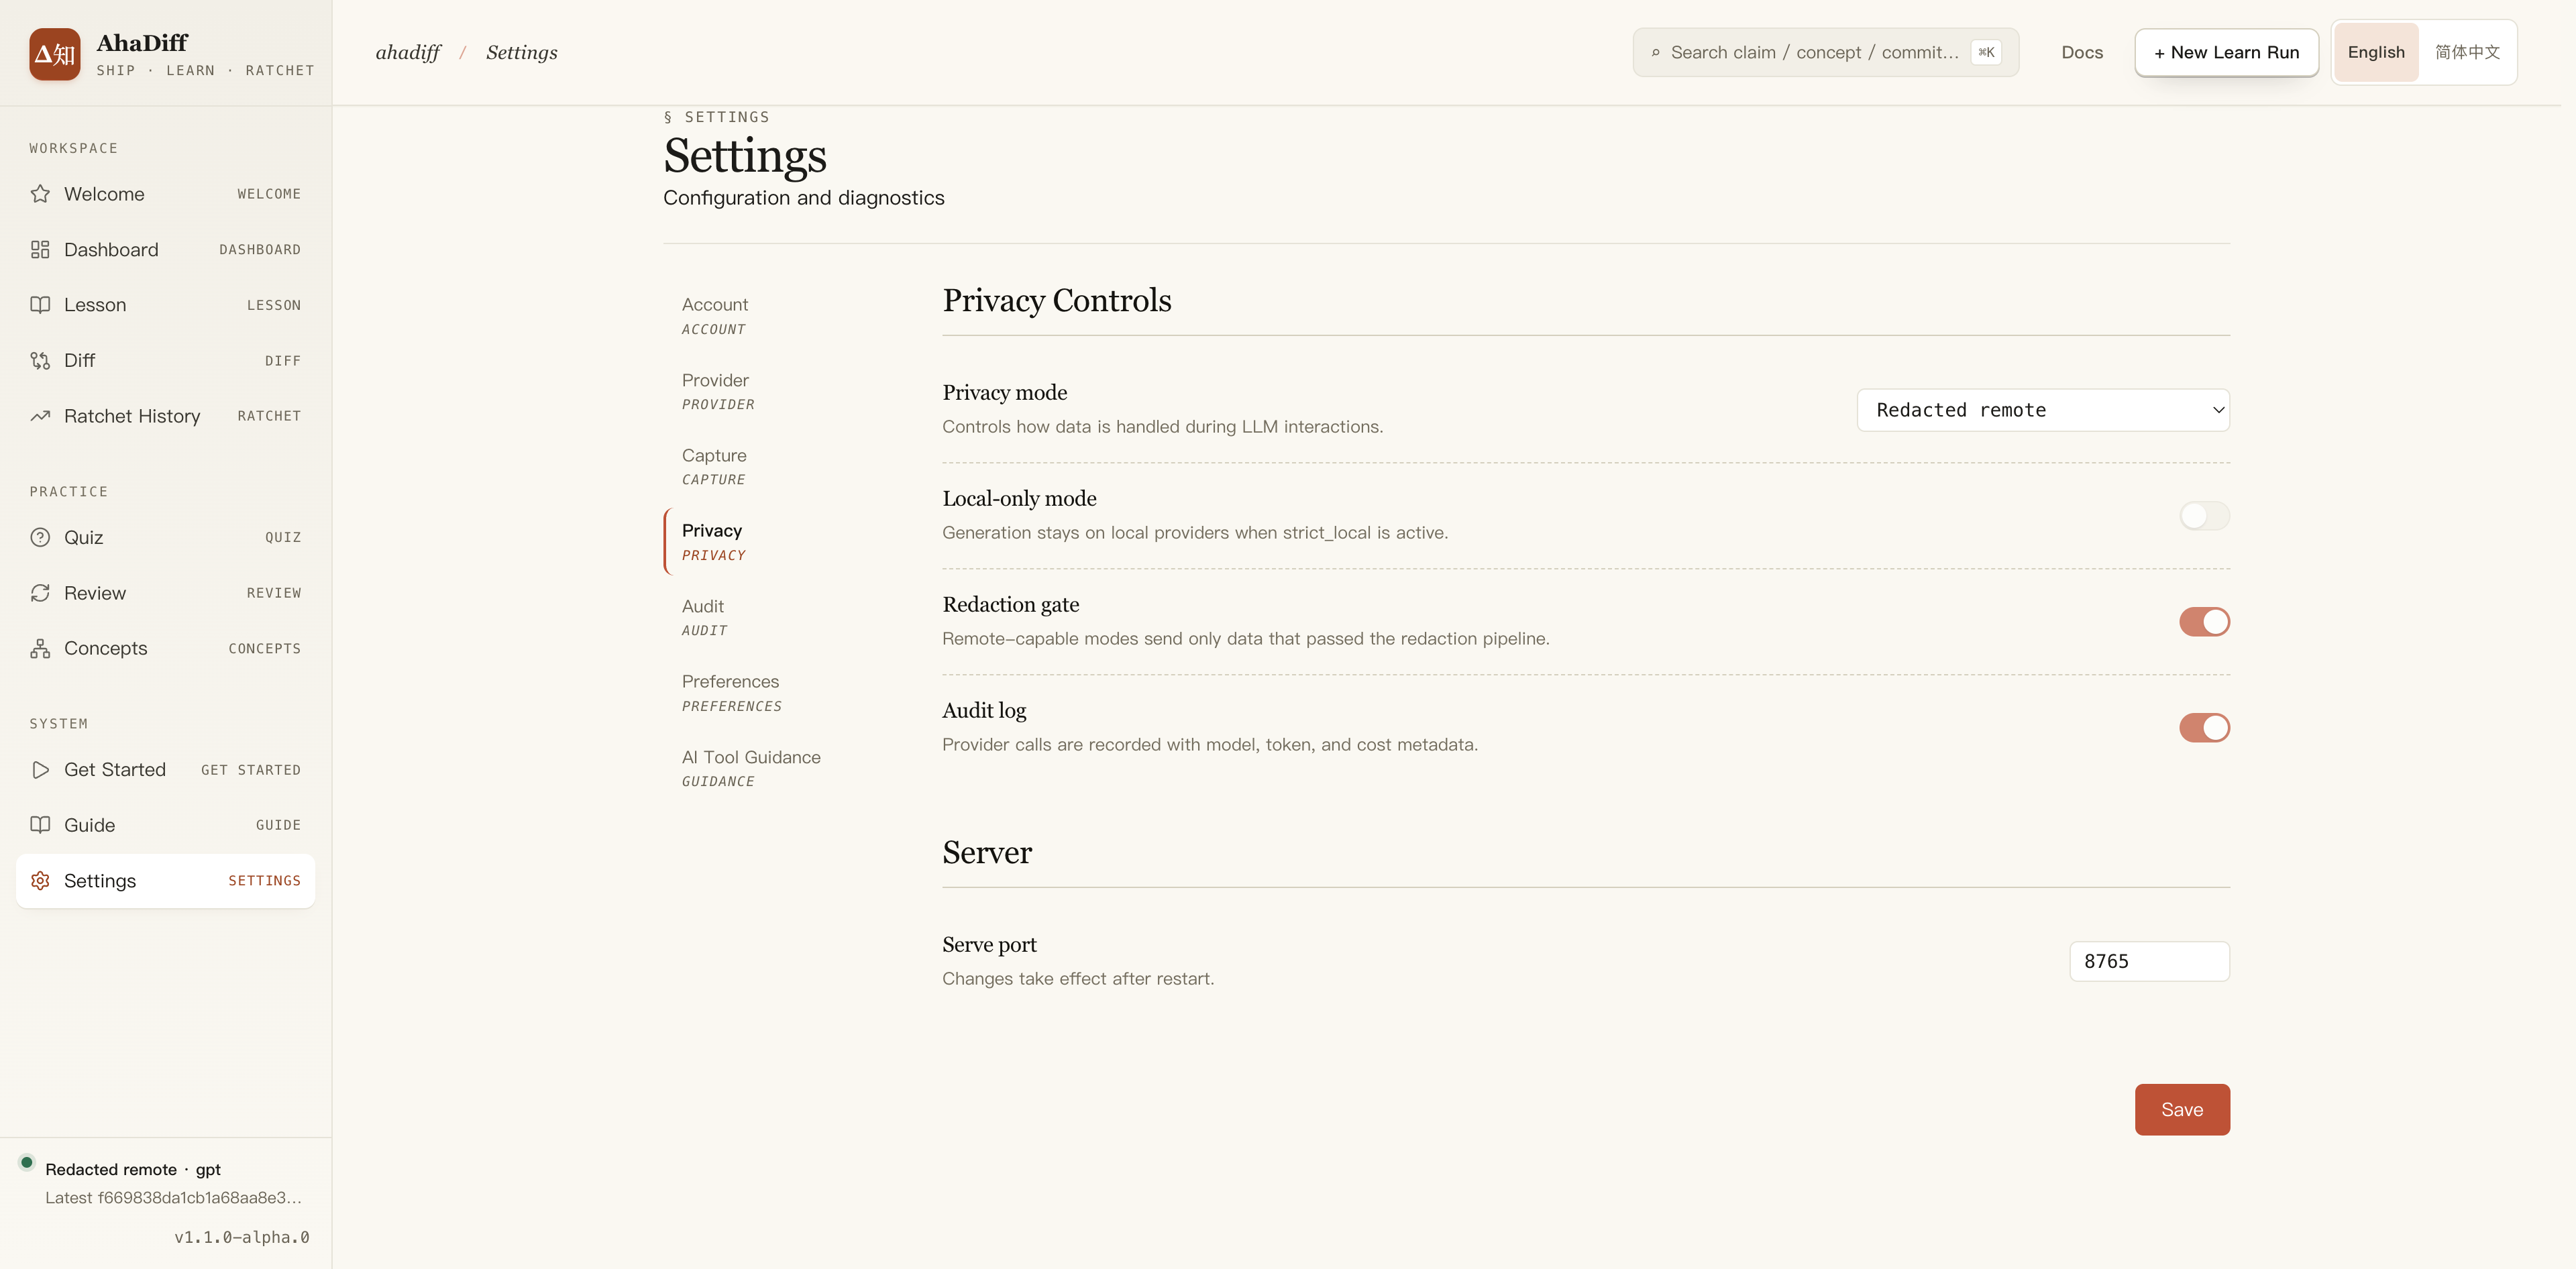Disable the Redaction gate toggle

pos(2204,622)
